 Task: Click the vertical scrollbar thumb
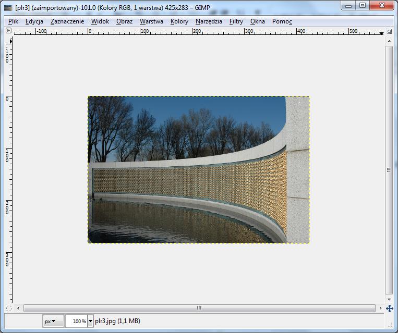(x=389, y=170)
